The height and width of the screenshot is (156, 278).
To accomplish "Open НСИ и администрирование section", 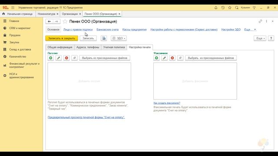I will coord(21,75).
